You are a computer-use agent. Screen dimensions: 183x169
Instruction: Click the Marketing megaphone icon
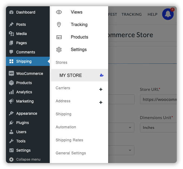(11, 101)
